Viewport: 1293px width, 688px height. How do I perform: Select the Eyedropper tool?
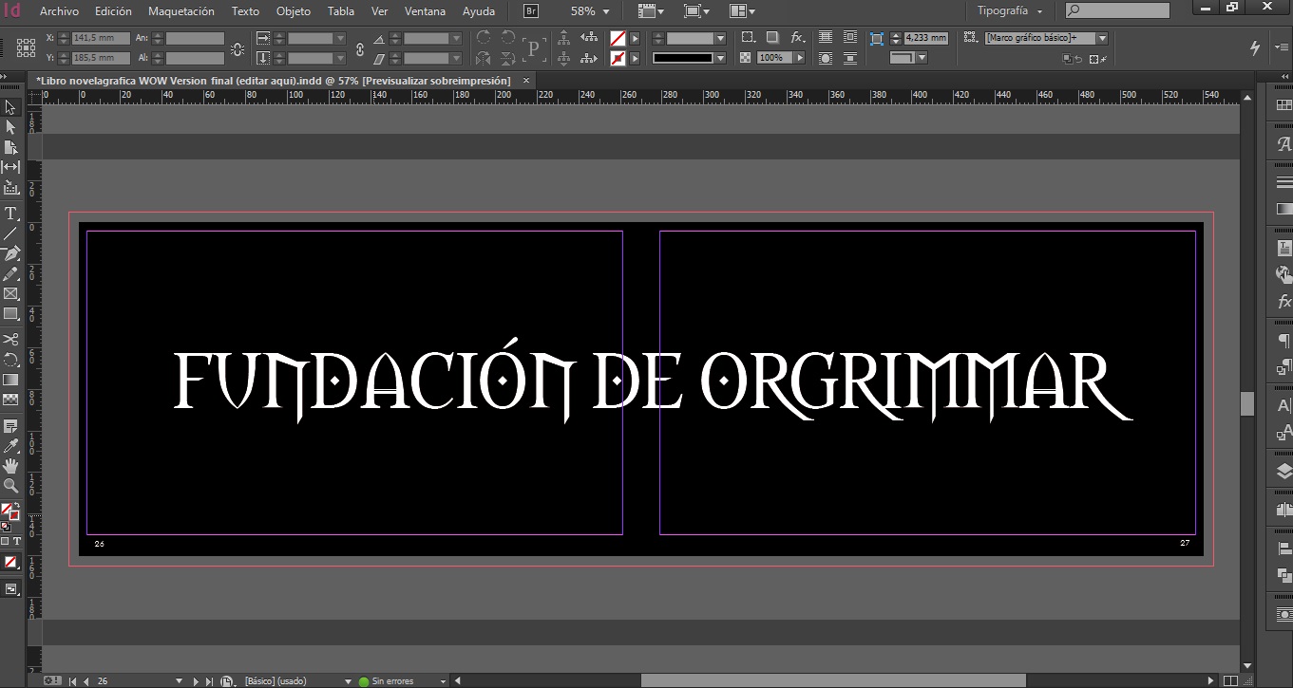tap(11, 445)
